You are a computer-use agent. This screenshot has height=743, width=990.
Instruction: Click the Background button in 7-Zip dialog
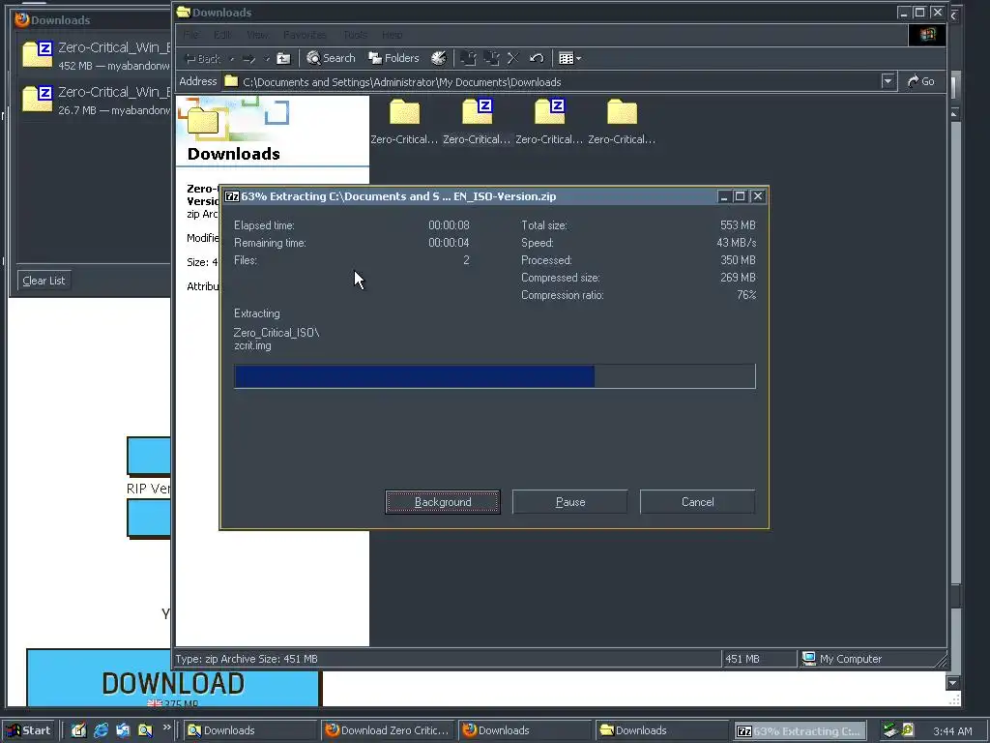443,502
